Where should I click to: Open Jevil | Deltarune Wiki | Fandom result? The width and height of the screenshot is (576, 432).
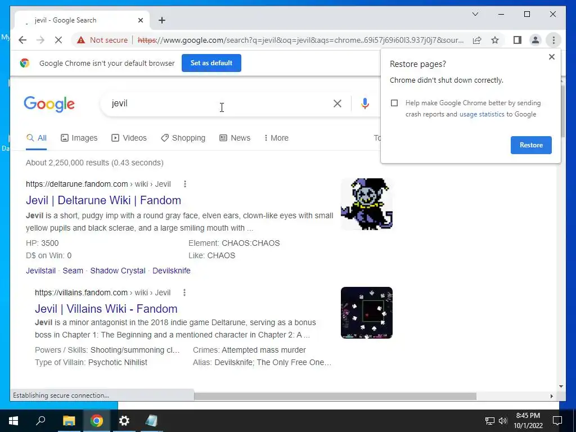(x=103, y=200)
